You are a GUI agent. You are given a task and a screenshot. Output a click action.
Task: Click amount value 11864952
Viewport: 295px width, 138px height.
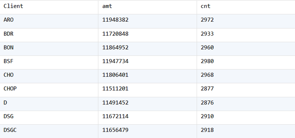pyautogui.click(x=115, y=48)
